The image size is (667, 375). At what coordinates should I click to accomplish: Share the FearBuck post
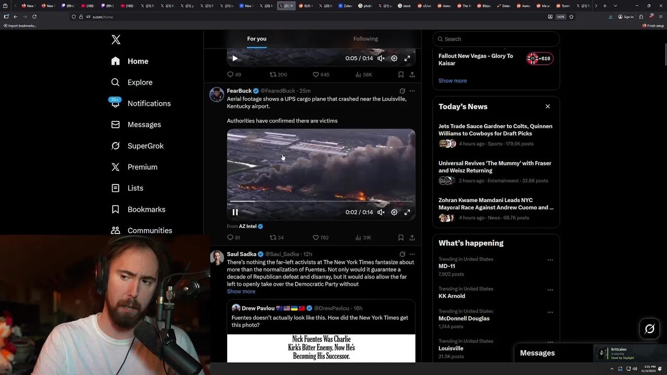click(412, 238)
